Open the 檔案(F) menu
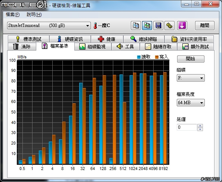 (13, 15)
